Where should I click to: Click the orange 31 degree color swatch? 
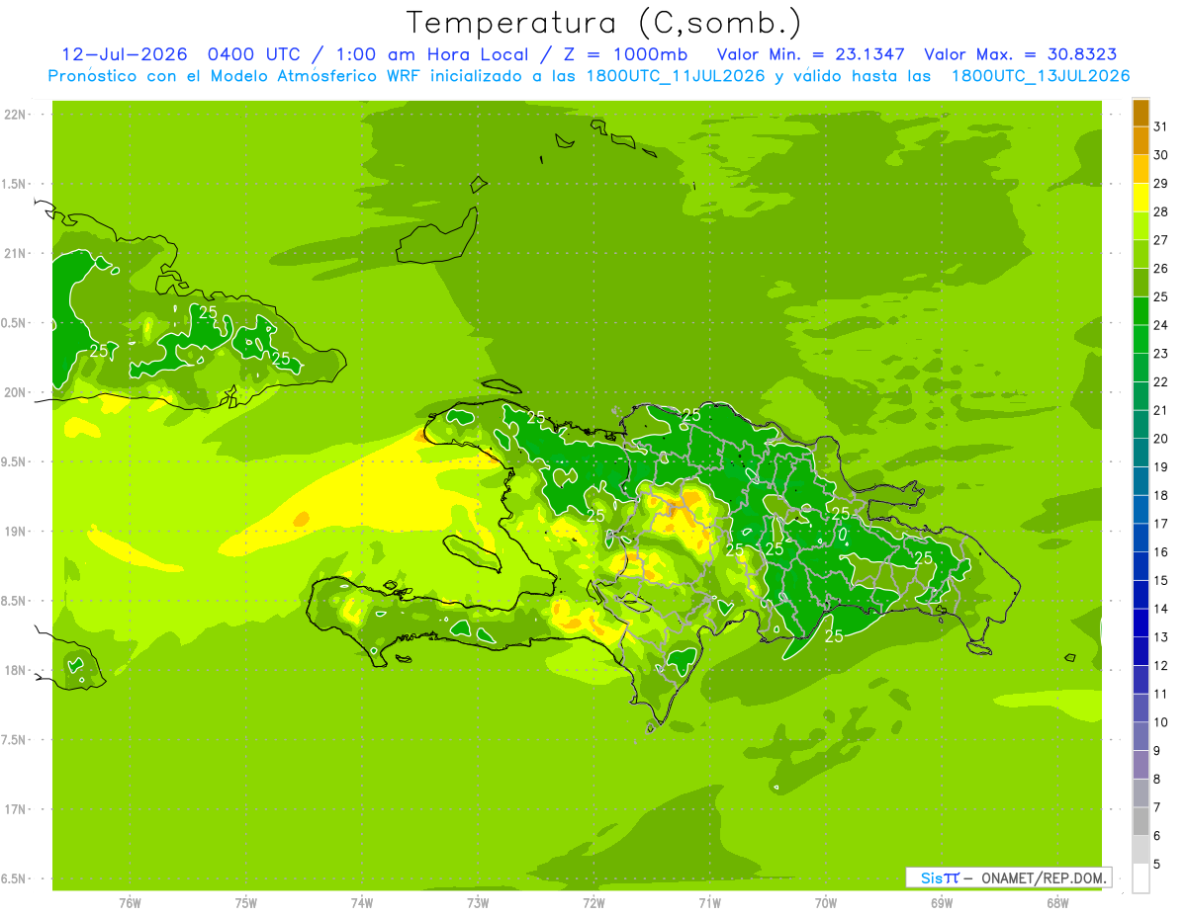coord(1141,114)
